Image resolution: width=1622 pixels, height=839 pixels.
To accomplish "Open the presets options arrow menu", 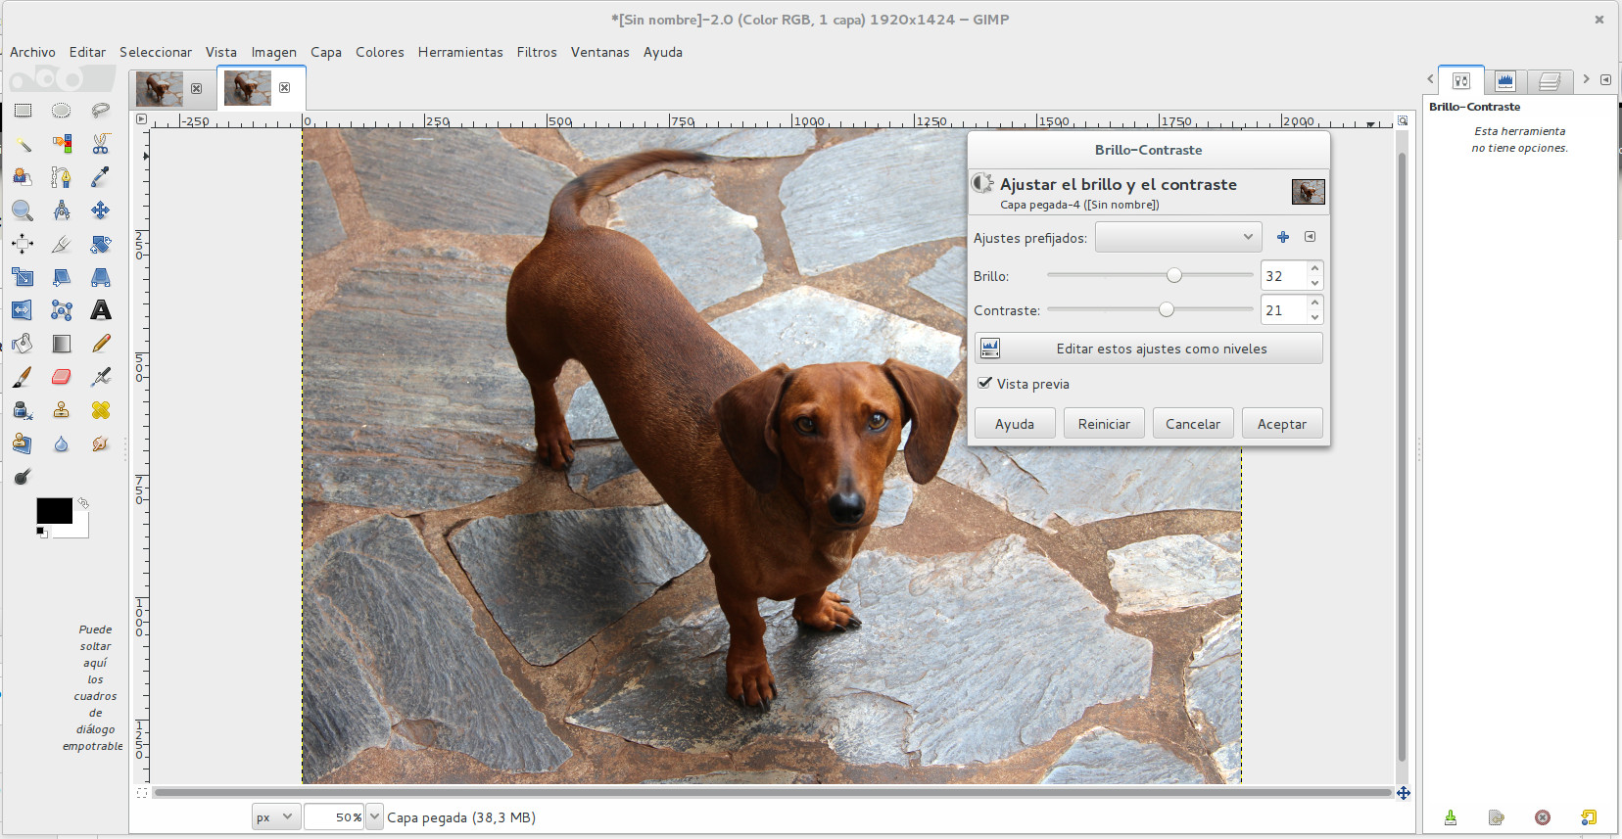I will 1310,237.
